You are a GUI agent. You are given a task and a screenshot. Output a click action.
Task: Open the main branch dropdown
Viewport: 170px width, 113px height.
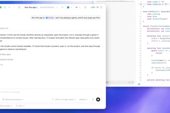point(20,106)
